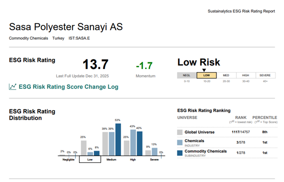Click the Severe label under distribution chart

pyautogui.click(x=153, y=159)
